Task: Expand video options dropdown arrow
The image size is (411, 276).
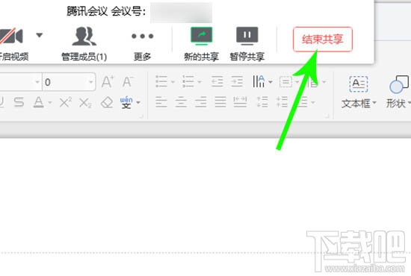Action: [x=40, y=35]
